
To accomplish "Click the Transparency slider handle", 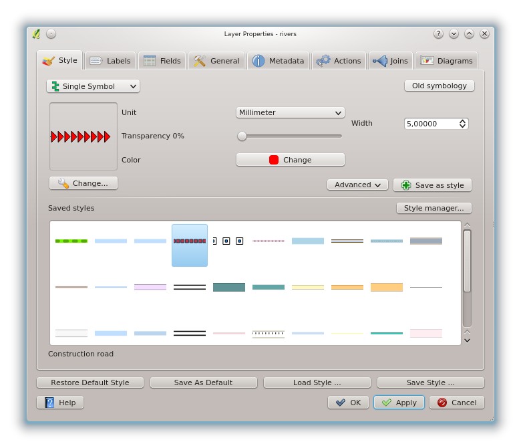I will 242,136.
